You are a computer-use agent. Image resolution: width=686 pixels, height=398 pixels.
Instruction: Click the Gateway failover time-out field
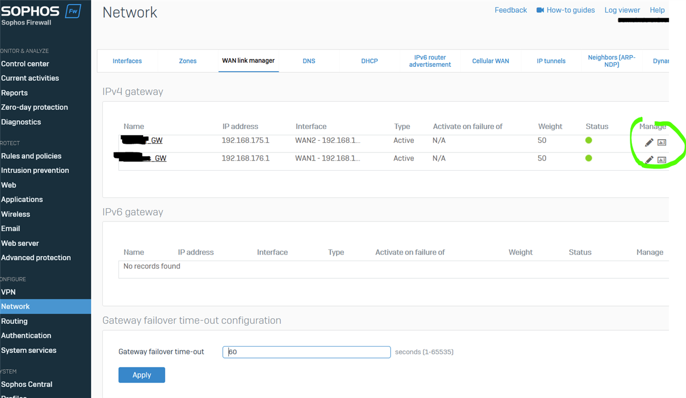coord(306,352)
